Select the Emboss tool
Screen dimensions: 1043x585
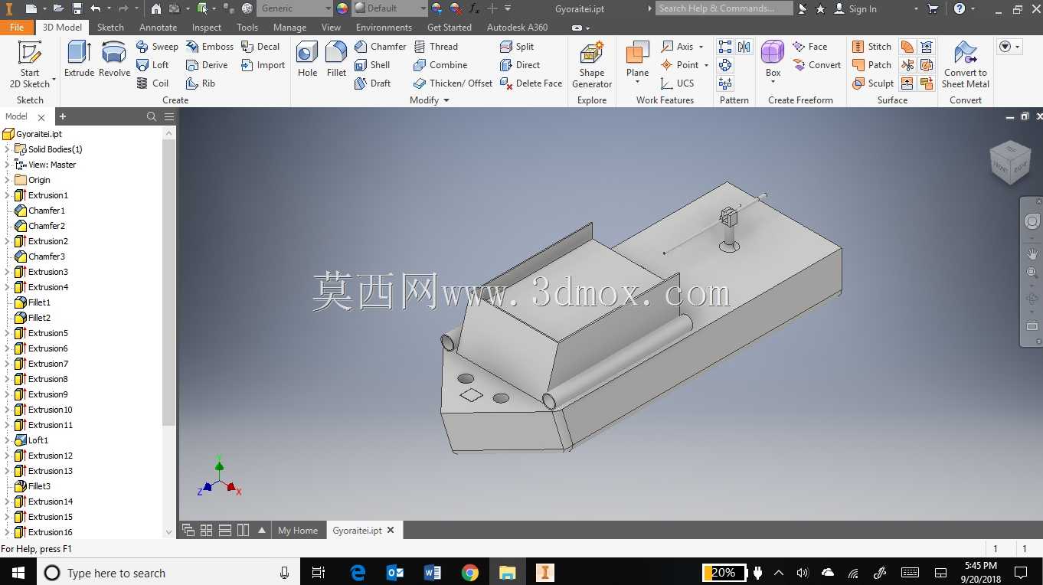(210, 47)
